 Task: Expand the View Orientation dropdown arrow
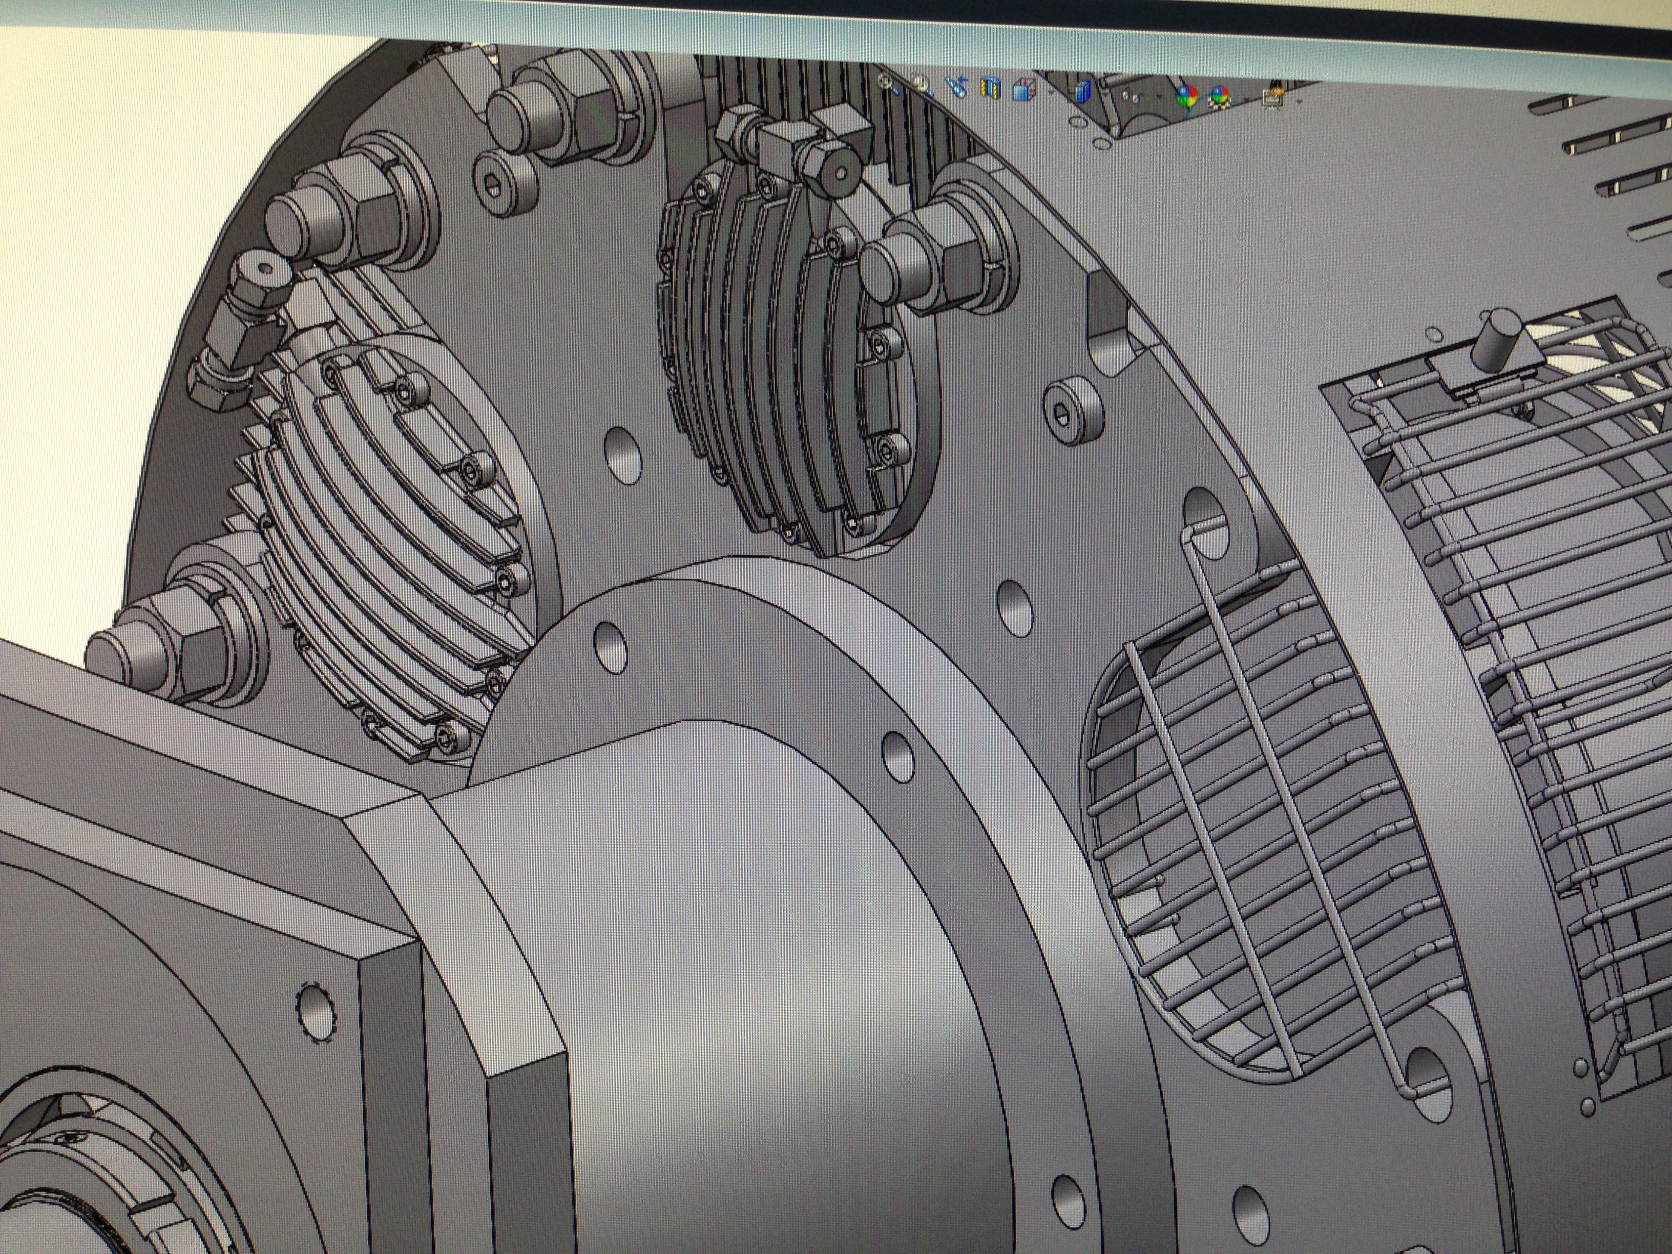(x=1052, y=92)
